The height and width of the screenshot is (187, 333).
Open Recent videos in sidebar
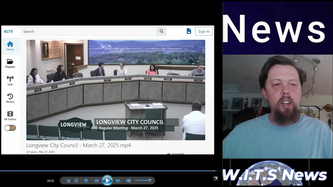10,98
